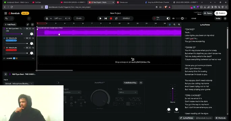
Task: Redo the last undone action
Action: [x=12, y=18]
